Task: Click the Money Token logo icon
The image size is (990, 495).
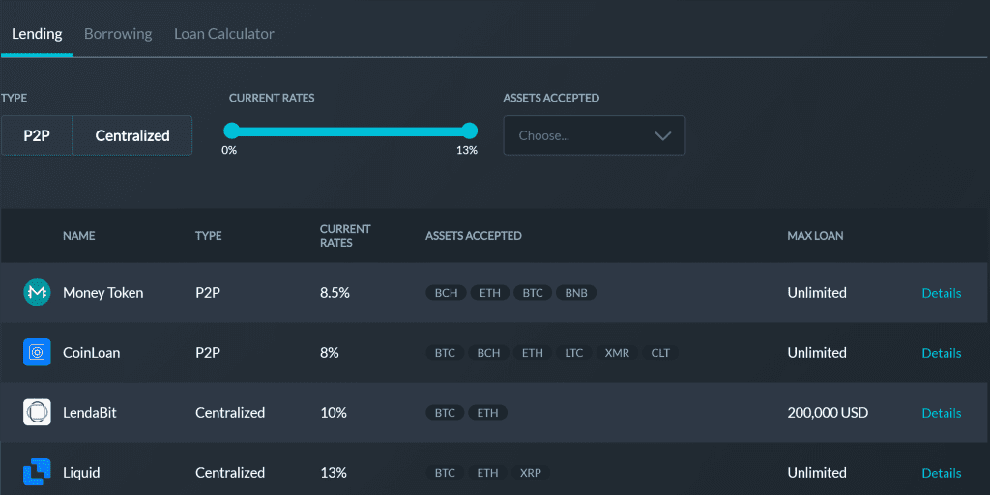Action: [x=37, y=292]
